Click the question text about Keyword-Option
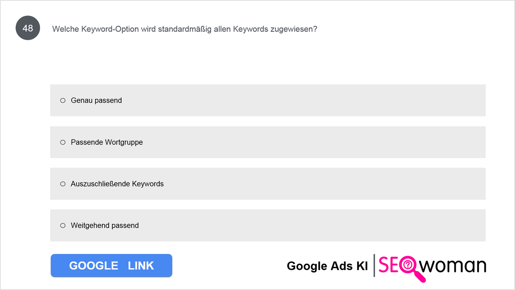This screenshot has width=515, height=290. (185, 29)
